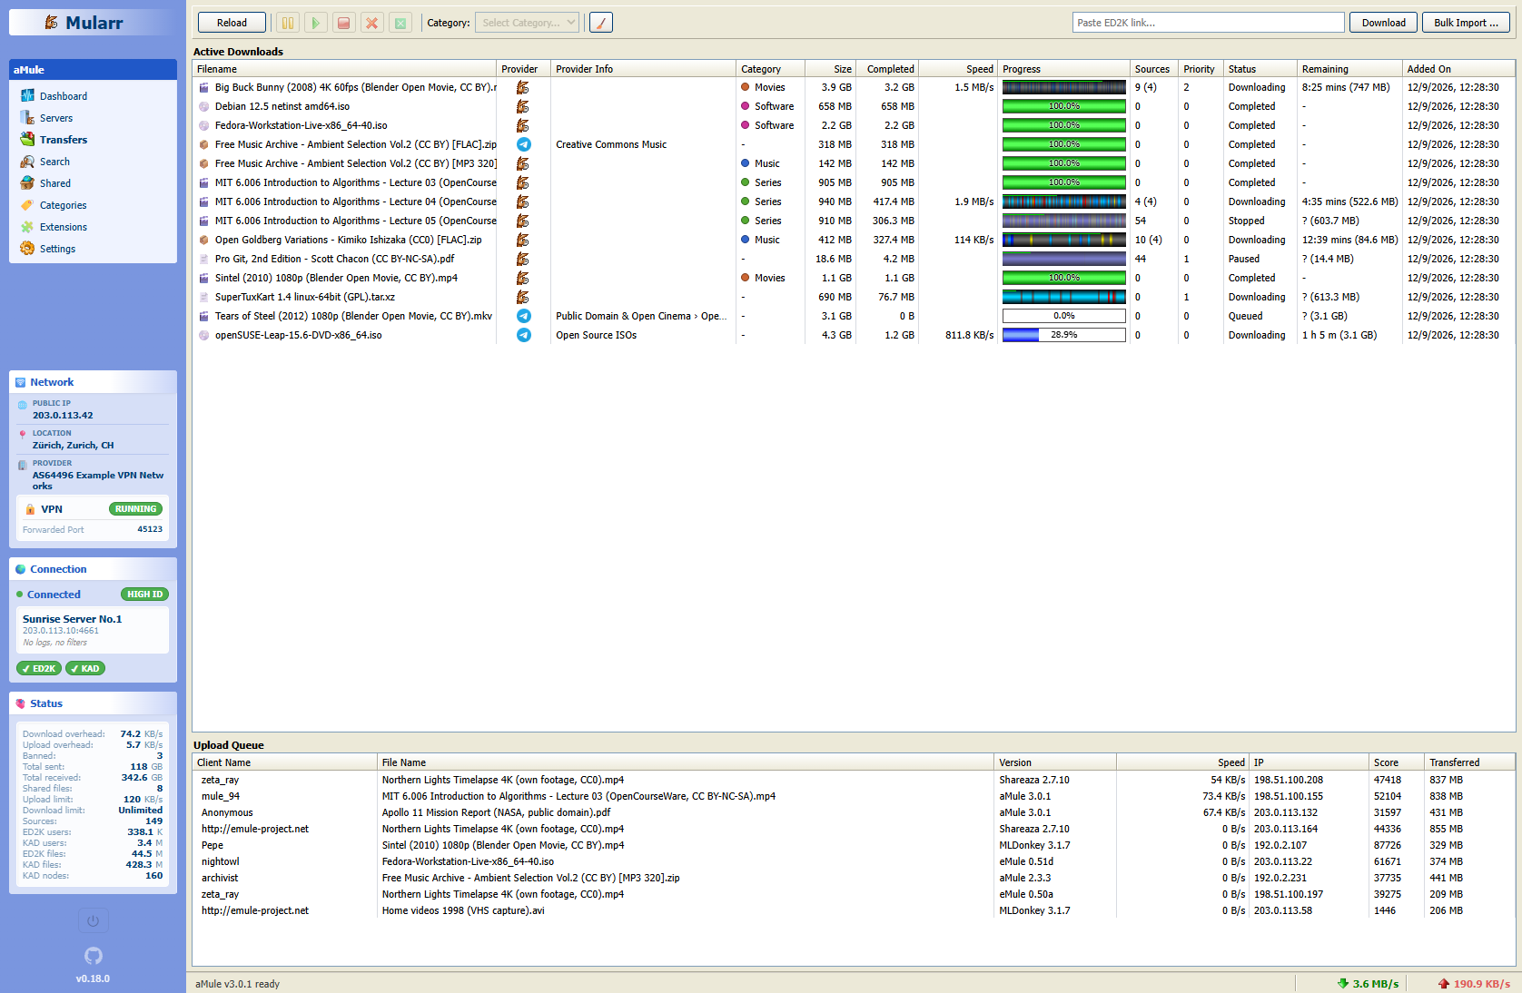
Task: Select Fedora-Workstation-Live-x86_64-40.iso download row
Action: click(x=854, y=125)
